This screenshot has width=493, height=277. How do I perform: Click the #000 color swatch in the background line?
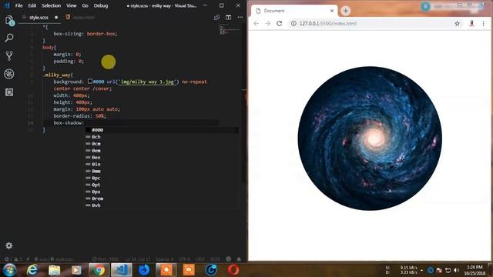90,82
